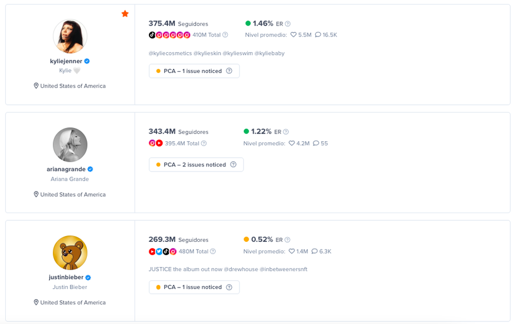Click the 'Kylie' display name under kyliejenner

[65, 70]
